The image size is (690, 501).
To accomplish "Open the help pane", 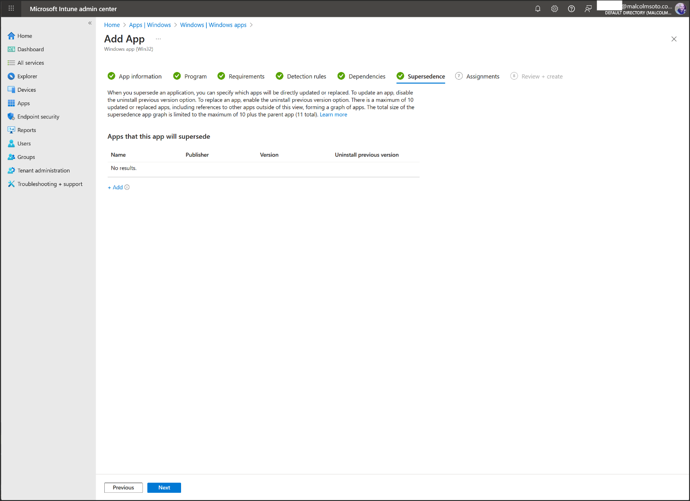I will coord(571,9).
